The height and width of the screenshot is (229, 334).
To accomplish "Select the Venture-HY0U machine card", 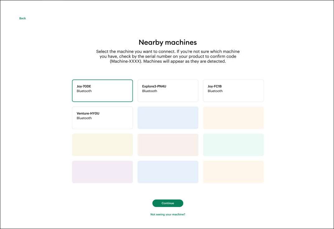I will pyautogui.click(x=102, y=118).
